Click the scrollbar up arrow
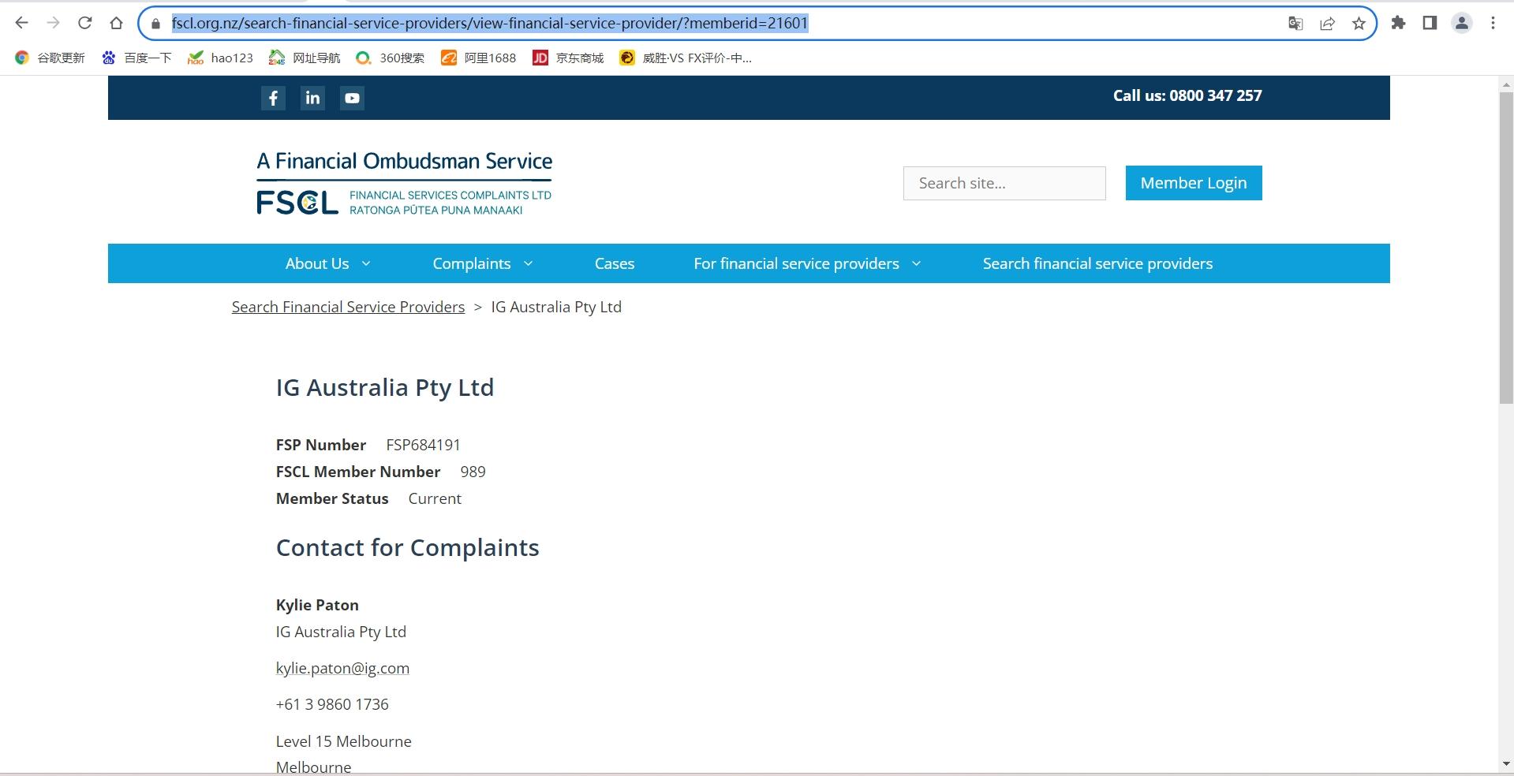1514x776 pixels. tap(1506, 84)
